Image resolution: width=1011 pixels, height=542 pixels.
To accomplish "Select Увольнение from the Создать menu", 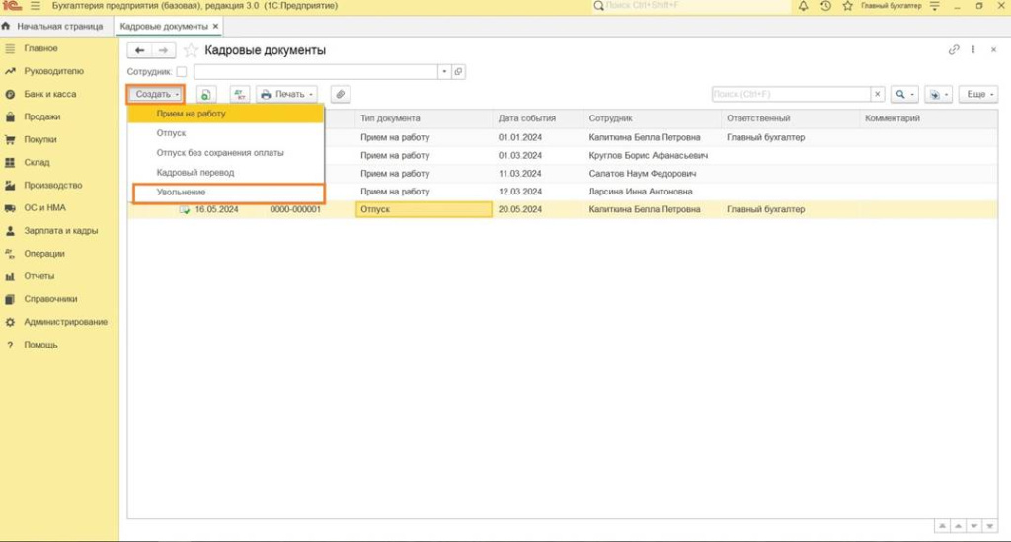I will click(x=181, y=192).
